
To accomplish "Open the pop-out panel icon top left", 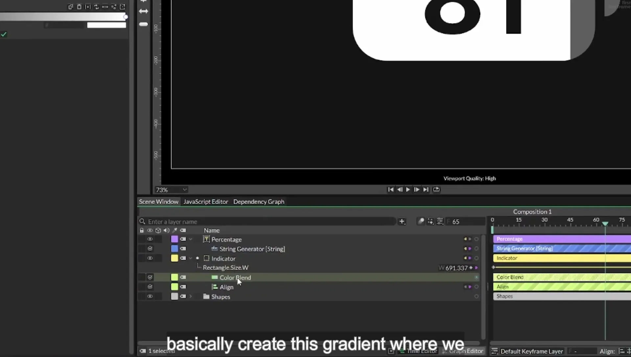I will 122,7.
